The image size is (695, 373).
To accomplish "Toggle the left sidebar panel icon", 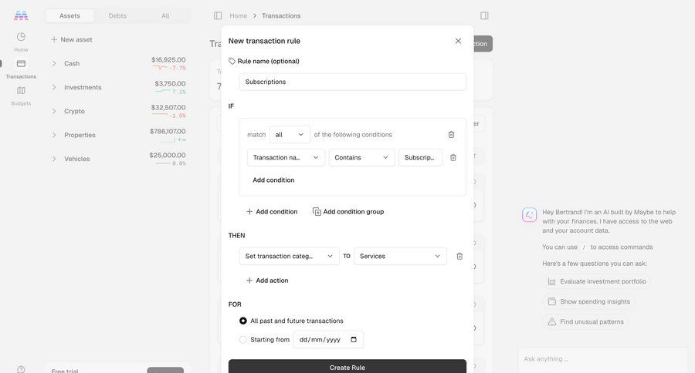I will click(x=218, y=15).
